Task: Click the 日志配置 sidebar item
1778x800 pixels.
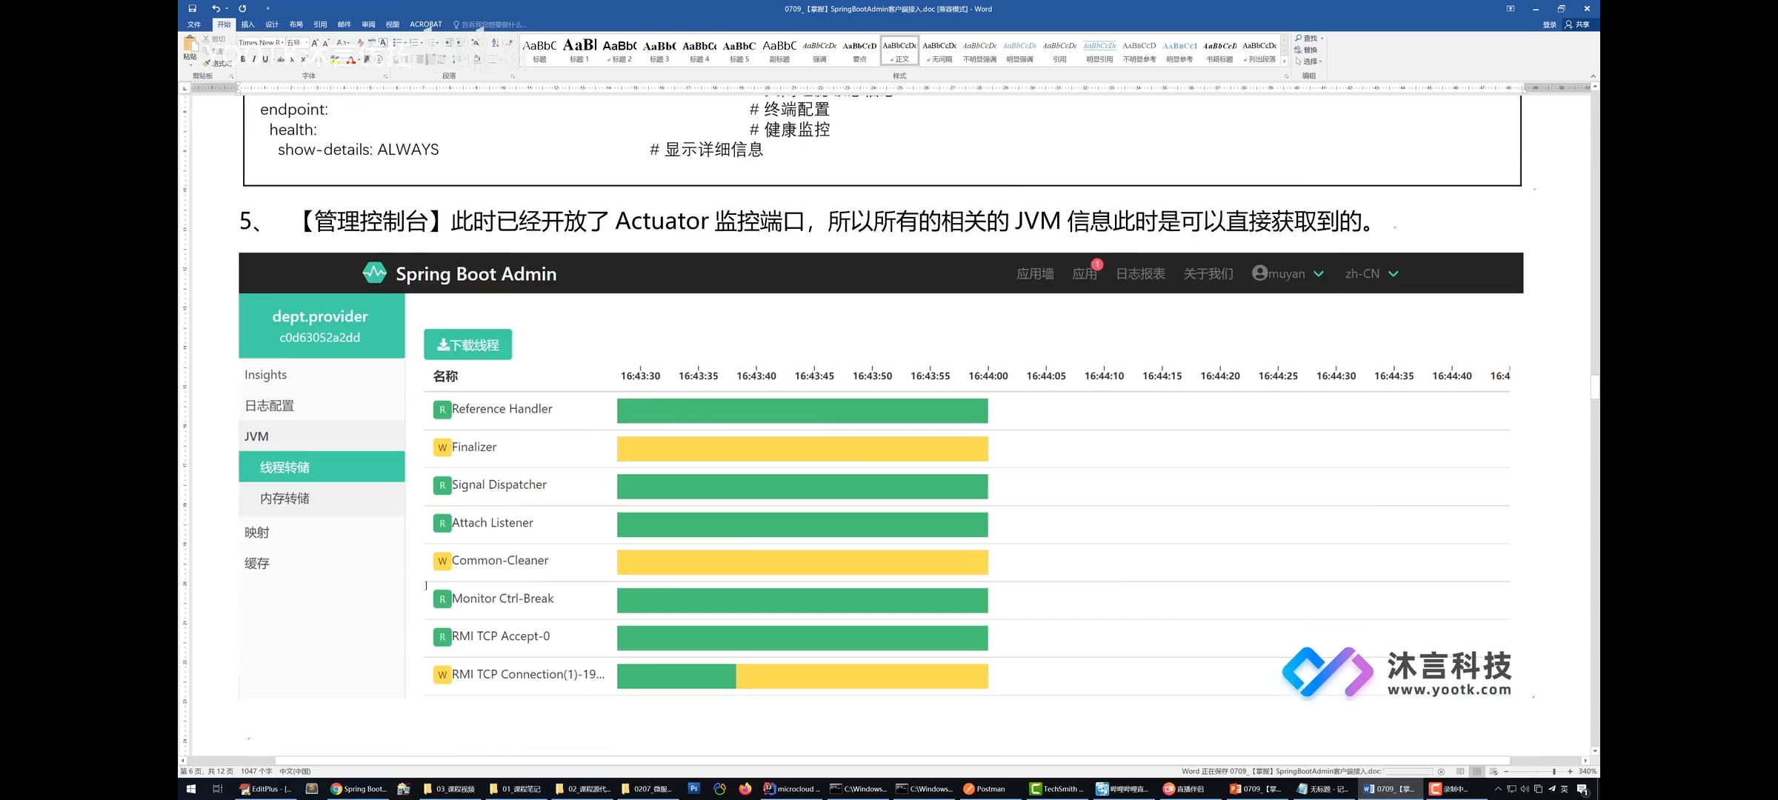Action: tap(269, 404)
